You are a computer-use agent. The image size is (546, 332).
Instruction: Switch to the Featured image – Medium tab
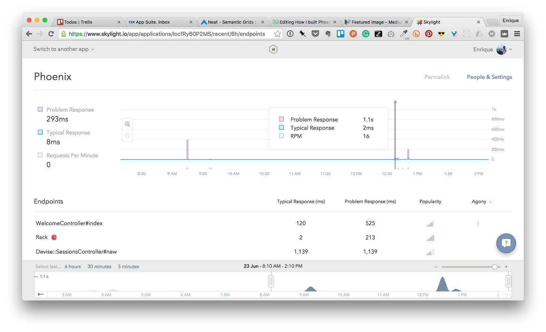point(376,22)
